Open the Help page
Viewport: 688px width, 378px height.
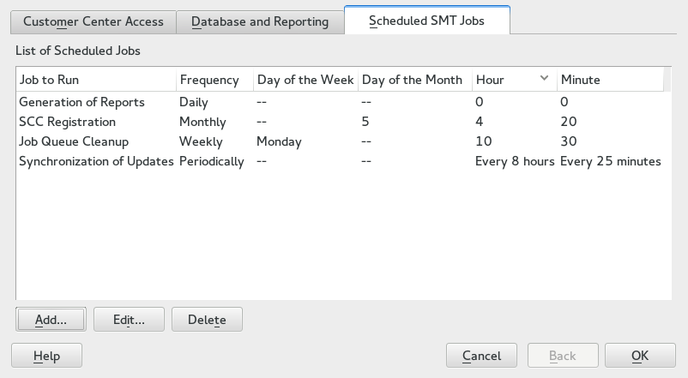pyautogui.click(x=46, y=355)
